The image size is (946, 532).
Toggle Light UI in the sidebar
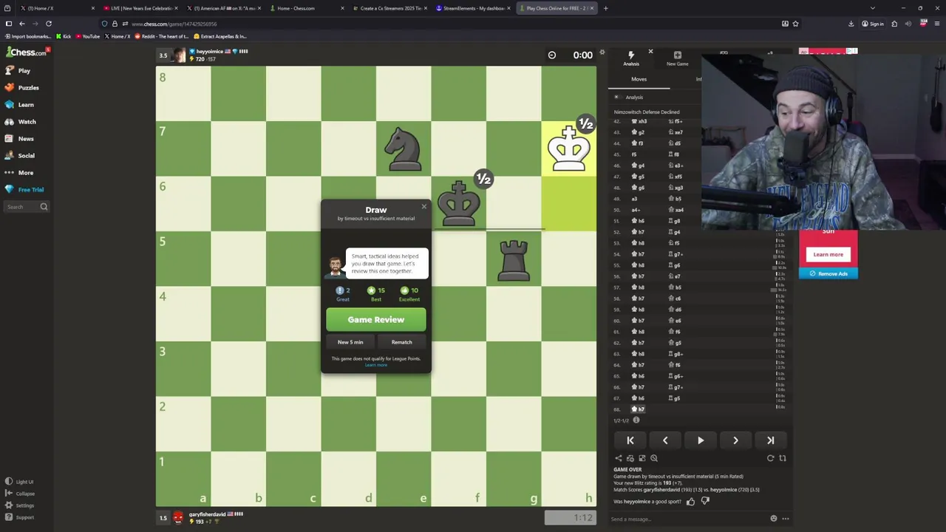[20, 482]
